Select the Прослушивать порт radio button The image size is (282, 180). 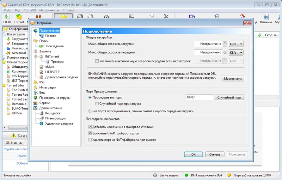click(x=90, y=97)
